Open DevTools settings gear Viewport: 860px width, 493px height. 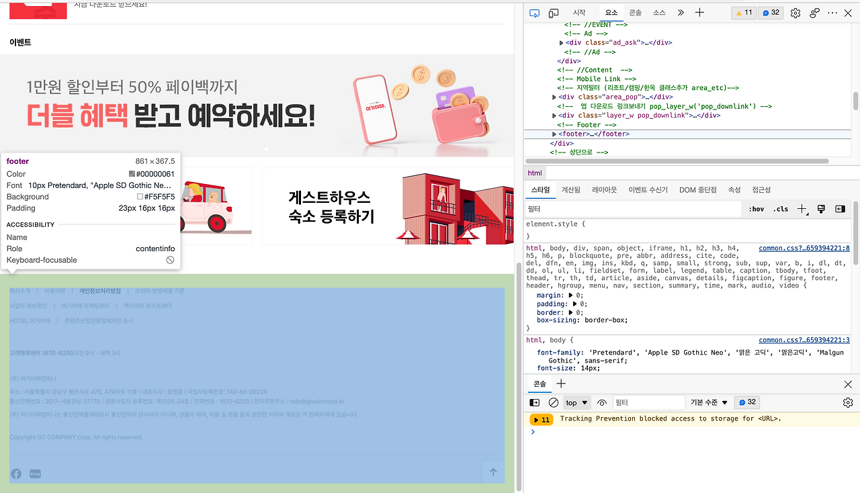(x=795, y=12)
